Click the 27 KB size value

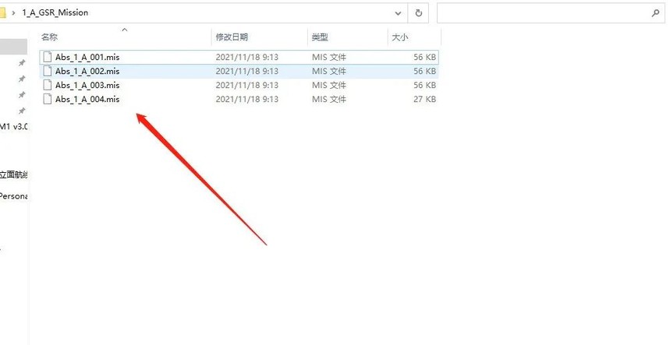pos(425,99)
